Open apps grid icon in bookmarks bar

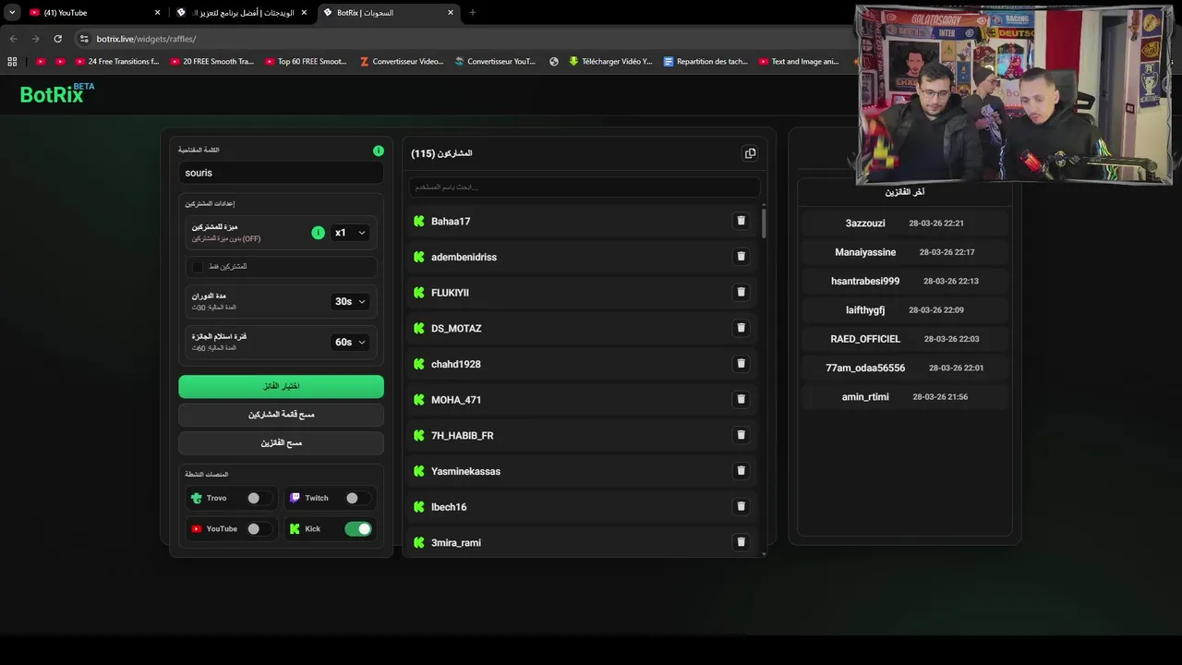pyautogui.click(x=12, y=62)
